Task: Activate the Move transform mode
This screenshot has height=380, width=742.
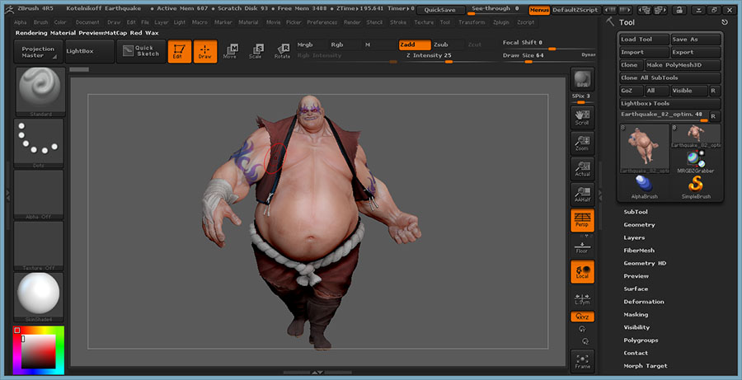Action: click(x=230, y=51)
